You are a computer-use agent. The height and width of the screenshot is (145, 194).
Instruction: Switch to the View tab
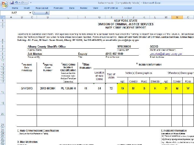click(x=95, y=8)
